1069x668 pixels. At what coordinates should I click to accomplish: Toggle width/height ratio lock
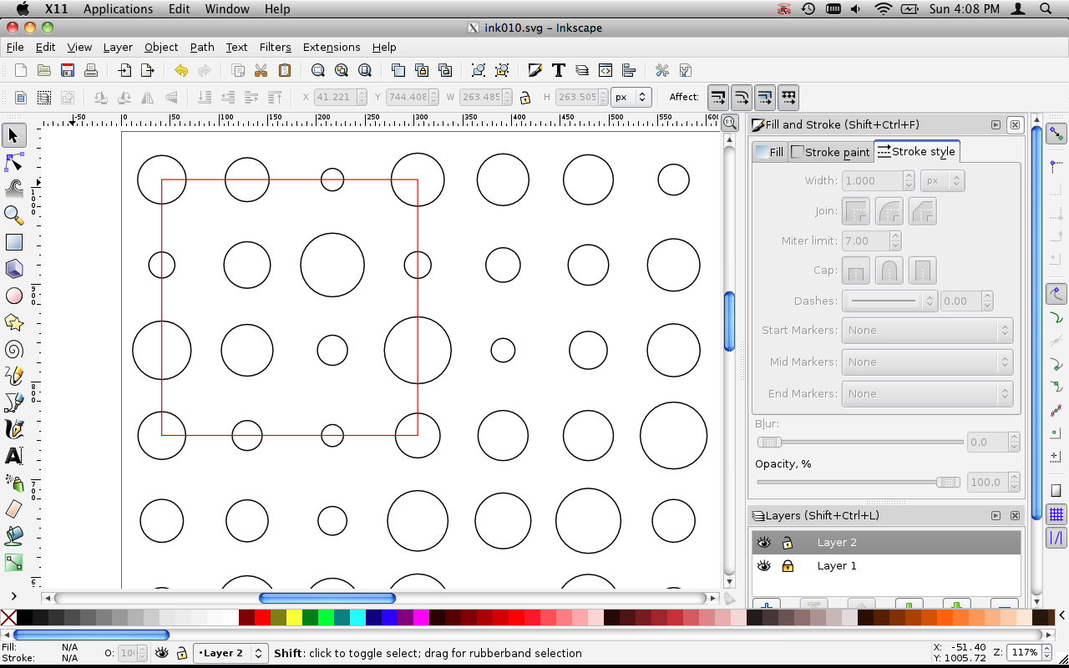point(525,97)
